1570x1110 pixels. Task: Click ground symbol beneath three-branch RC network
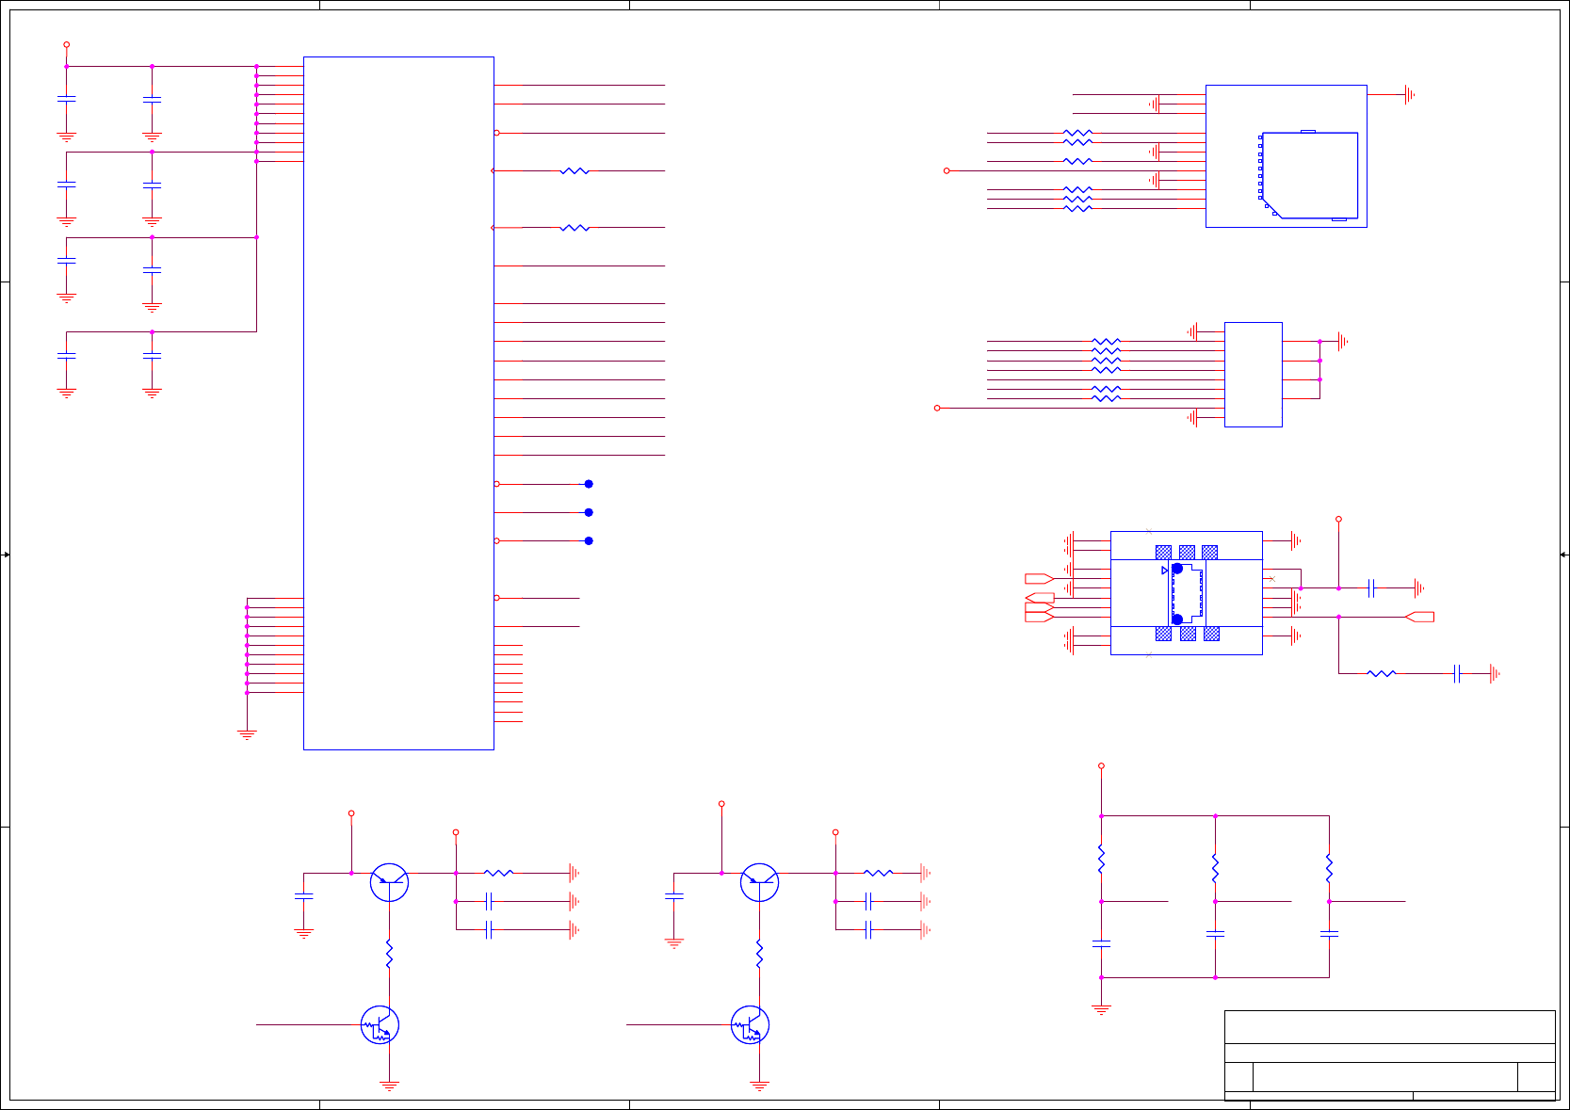click(1102, 1009)
